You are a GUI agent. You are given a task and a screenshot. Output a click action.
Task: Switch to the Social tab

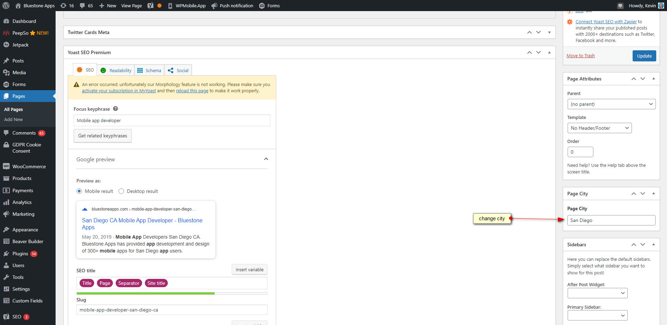point(178,70)
